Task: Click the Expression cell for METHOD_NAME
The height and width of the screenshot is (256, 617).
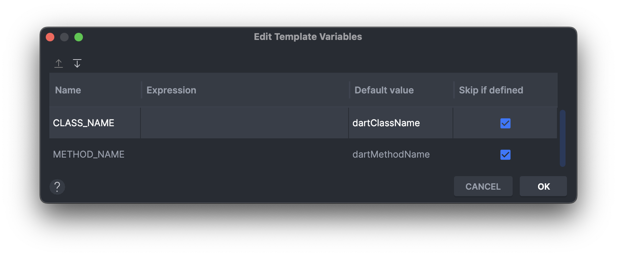Action: point(245,154)
